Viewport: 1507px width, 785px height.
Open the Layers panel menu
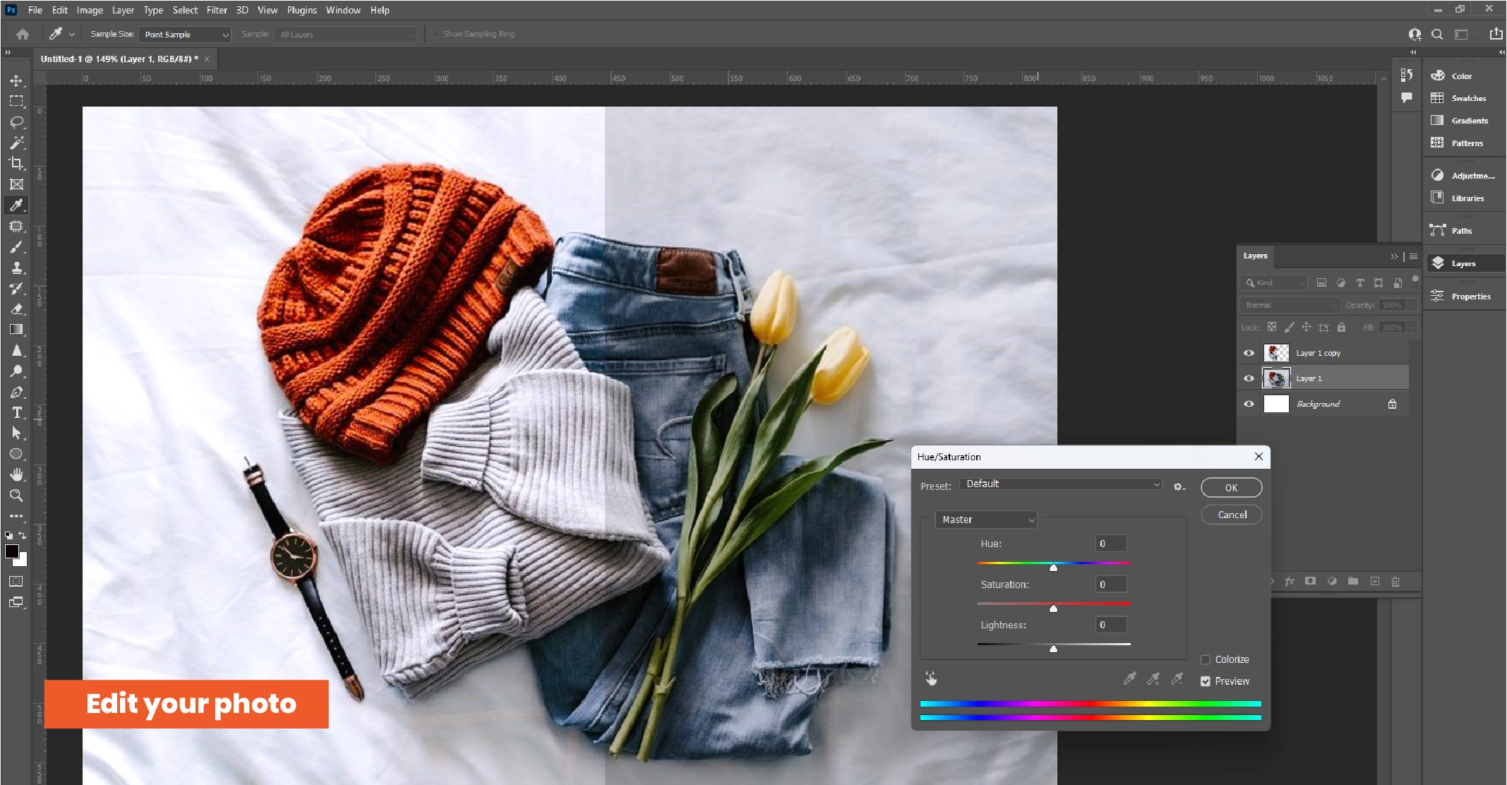1413,256
